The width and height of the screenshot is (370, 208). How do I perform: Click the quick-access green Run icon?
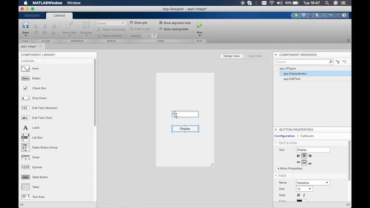[x=297, y=16]
